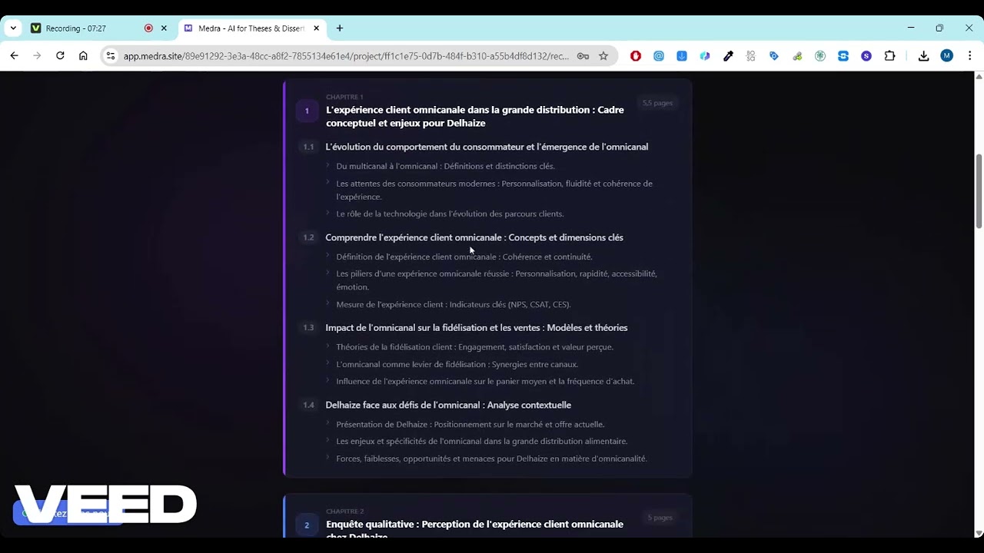This screenshot has width=984, height=553.
Task: Expand 'Le rôle de la technologie' chevron
Action: pyautogui.click(x=328, y=213)
